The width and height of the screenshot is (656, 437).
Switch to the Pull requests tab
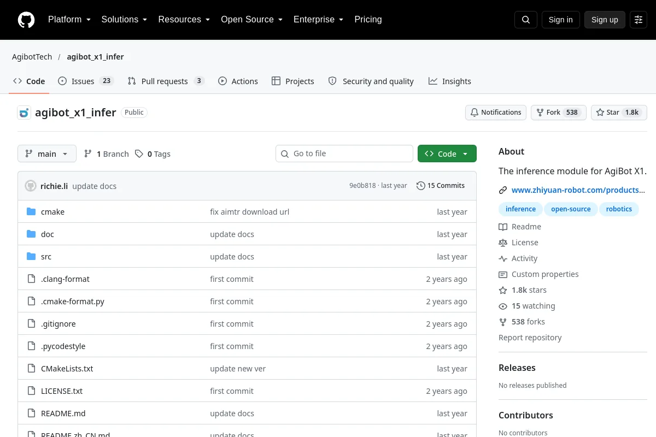166,81
